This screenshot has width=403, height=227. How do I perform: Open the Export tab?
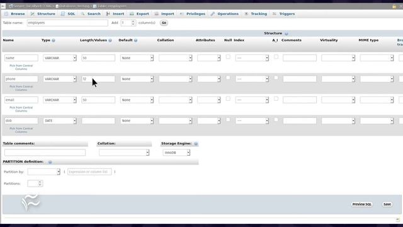coord(139,14)
